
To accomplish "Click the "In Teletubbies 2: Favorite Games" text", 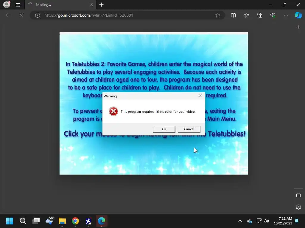I will pyautogui.click(x=106, y=64).
